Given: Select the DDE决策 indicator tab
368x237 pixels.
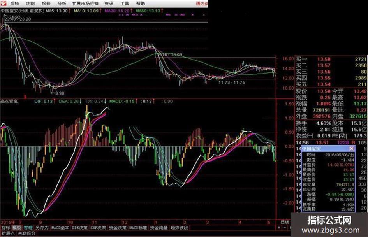Looking at the screenshot, I should click(80, 228).
